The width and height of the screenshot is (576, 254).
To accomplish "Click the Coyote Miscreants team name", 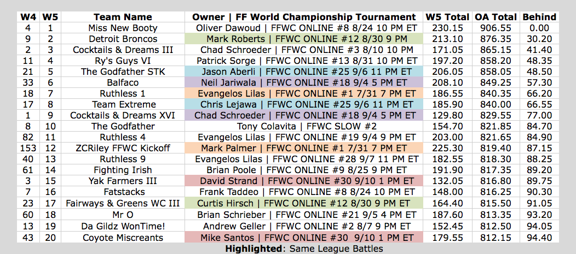I will (x=123, y=238).
